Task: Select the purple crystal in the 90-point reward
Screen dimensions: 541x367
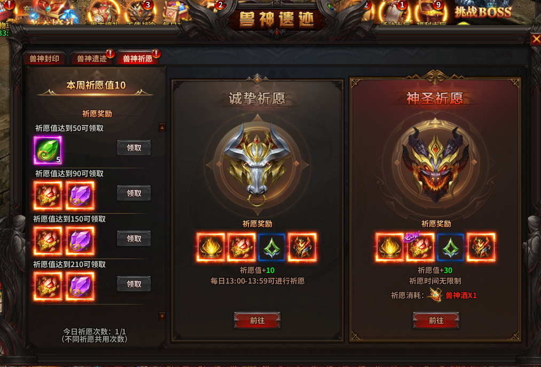Action: coord(80,196)
